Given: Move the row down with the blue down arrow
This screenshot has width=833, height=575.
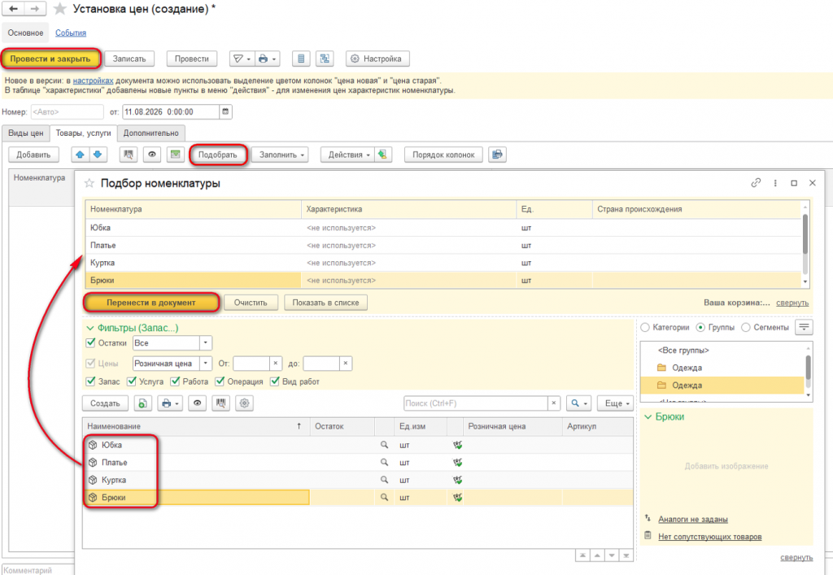Looking at the screenshot, I should pos(98,155).
